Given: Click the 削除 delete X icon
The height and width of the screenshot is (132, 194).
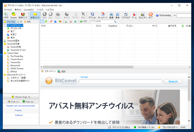Looking at the screenshot, I should pyautogui.click(x=83, y=16).
